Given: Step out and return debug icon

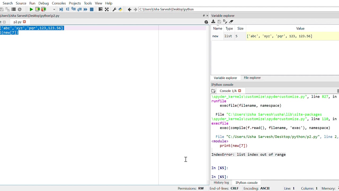Looking at the screenshot, I should (80, 9).
